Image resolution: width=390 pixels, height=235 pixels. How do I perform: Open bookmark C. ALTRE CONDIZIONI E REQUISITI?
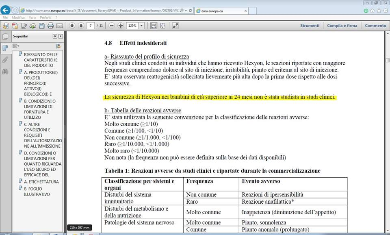click(x=43, y=135)
